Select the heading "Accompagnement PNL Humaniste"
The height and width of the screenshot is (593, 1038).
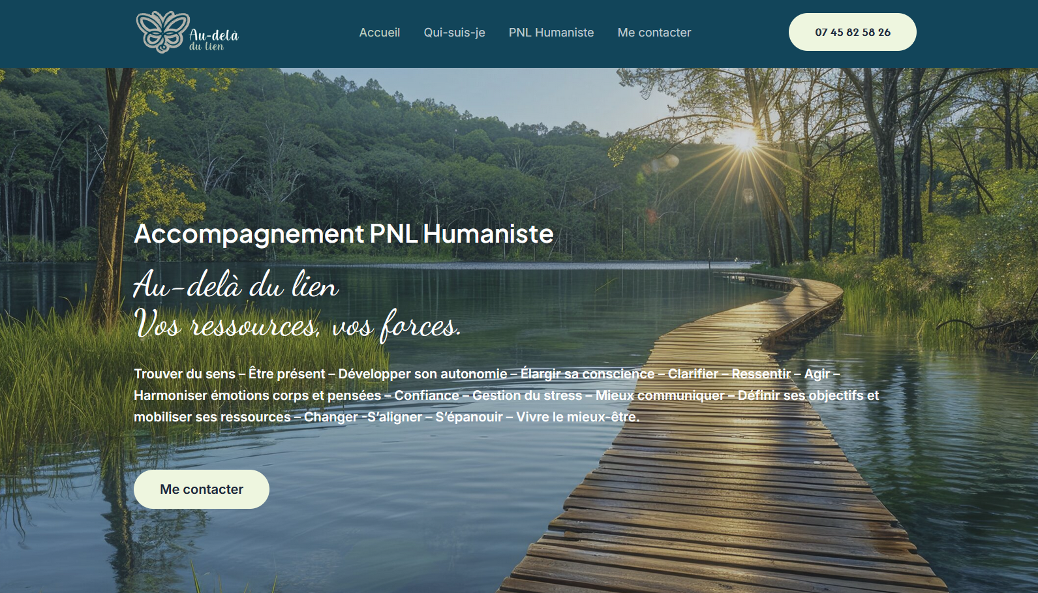pyautogui.click(x=344, y=234)
